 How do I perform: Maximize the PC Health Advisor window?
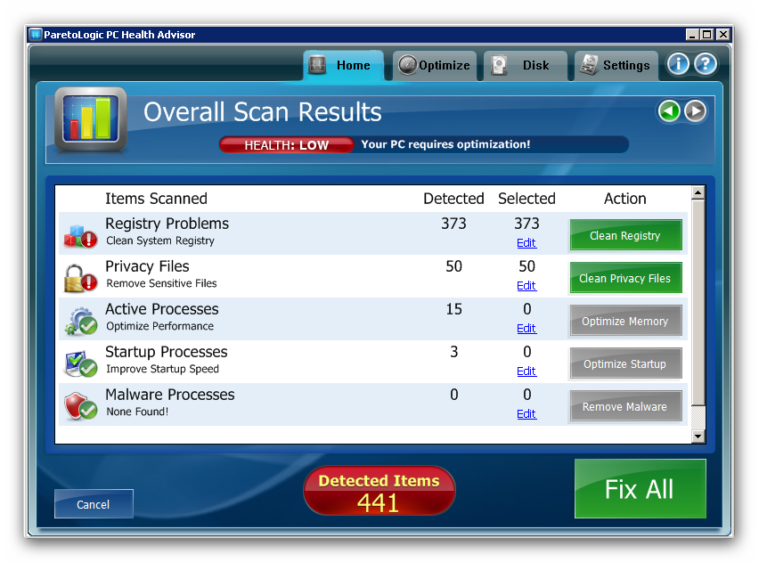(x=707, y=35)
